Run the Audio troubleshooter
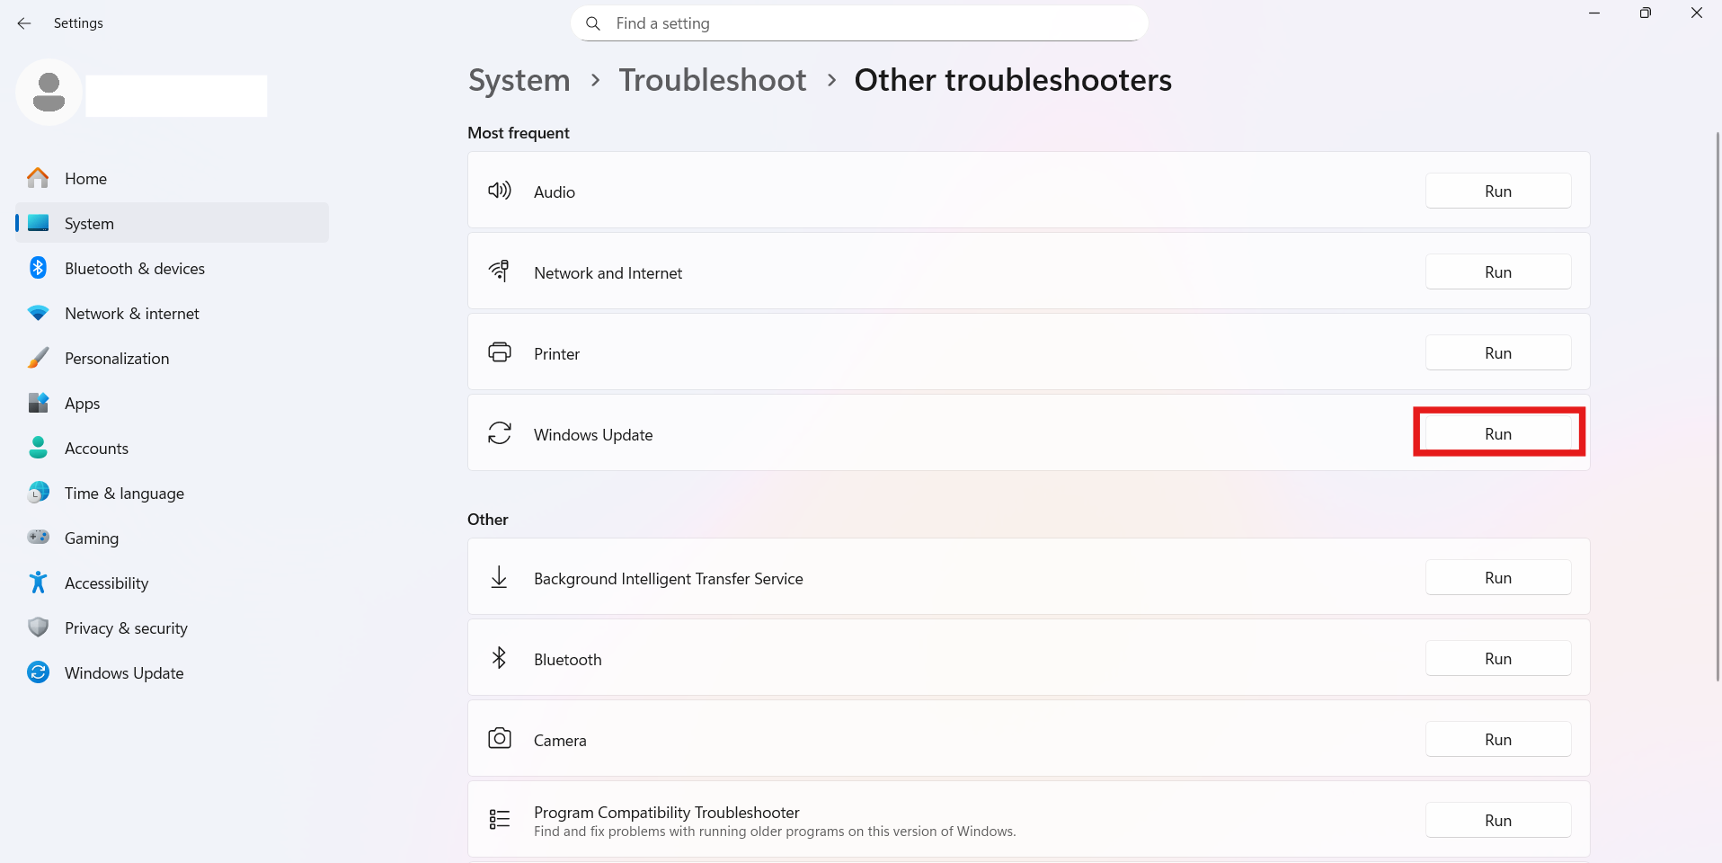Image resolution: width=1722 pixels, height=863 pixels. click(x=1497, y=191)
